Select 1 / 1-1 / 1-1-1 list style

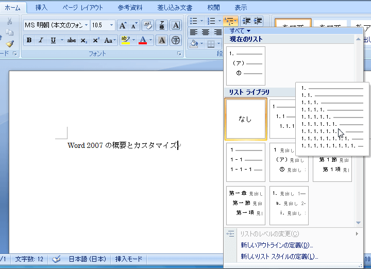(246, 162)
